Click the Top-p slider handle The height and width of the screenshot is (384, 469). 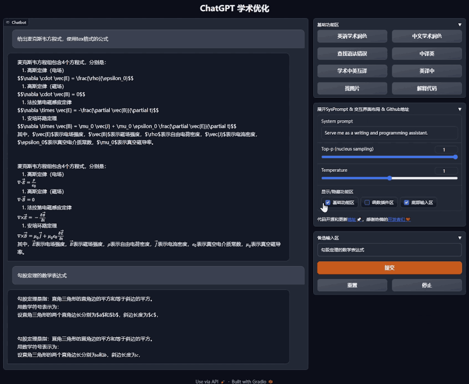click(455, 157)
